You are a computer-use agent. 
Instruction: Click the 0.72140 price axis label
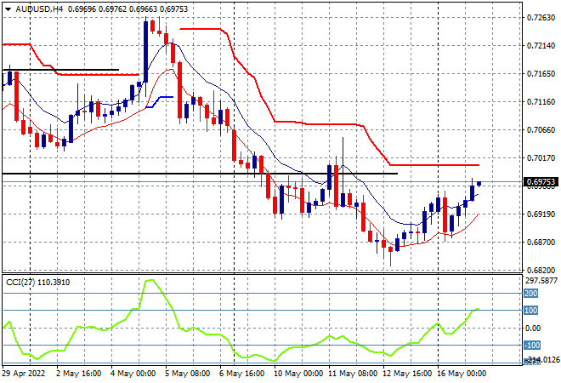point(541,45)
